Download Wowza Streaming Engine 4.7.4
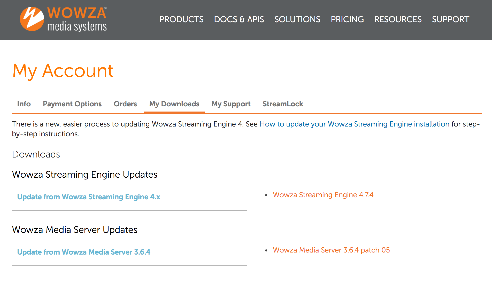 (x=323, y=195)
